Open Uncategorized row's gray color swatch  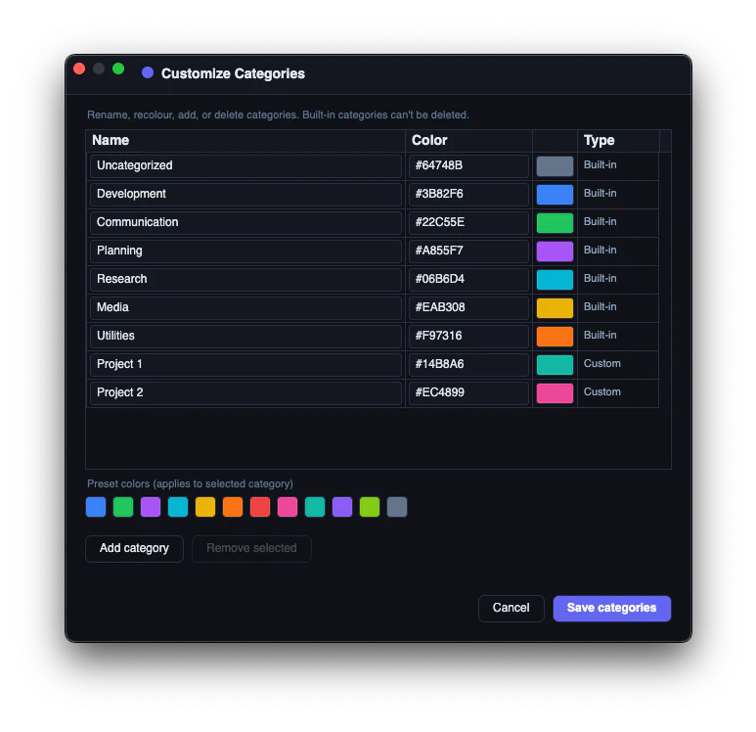point(555,166)
